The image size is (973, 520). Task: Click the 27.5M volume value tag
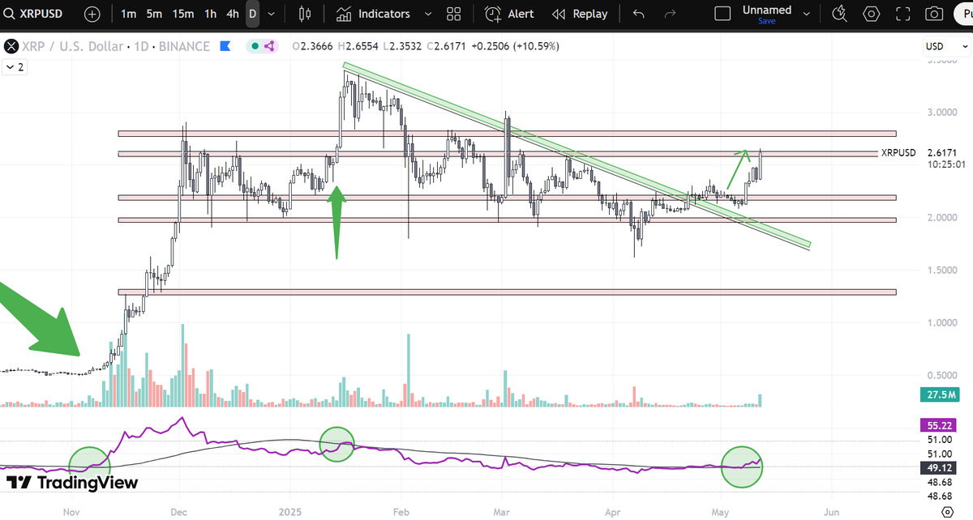(940, 394)
